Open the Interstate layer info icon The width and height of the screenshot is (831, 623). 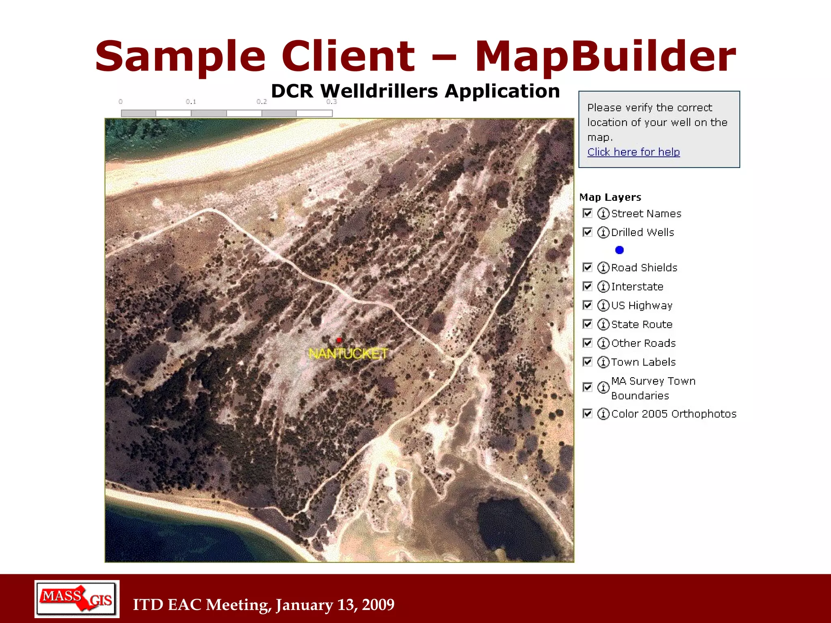(x=603, y=287)
